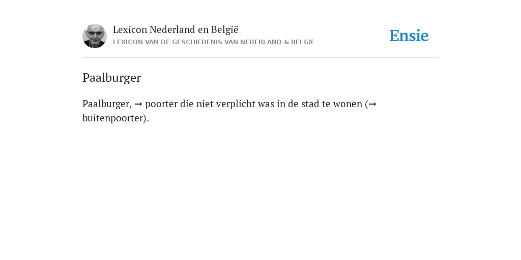Click 'België' in the source title
This screenshot has height=260, width=521.
(x=224, y=30)
